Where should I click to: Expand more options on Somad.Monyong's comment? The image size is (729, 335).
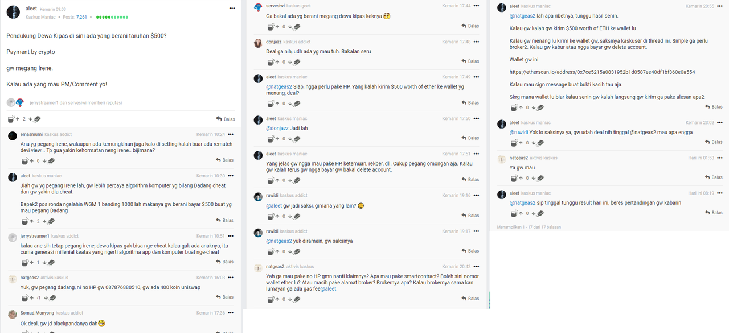[230, 313]
